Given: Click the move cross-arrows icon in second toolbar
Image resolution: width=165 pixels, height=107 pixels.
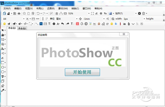Looking at the screenshot, I should pos(80,19).
